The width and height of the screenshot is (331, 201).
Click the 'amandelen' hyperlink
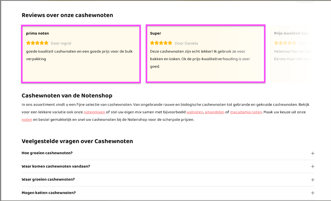pos(214,112)
